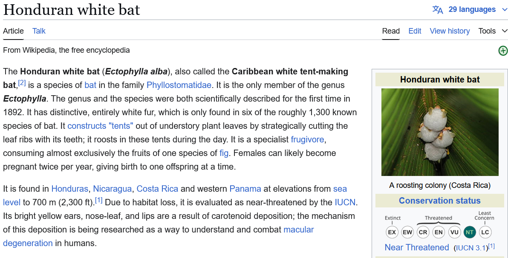Select the CR status circle
Image resolution: width=508 pixels, height=258 pixels.
[423, 232]
